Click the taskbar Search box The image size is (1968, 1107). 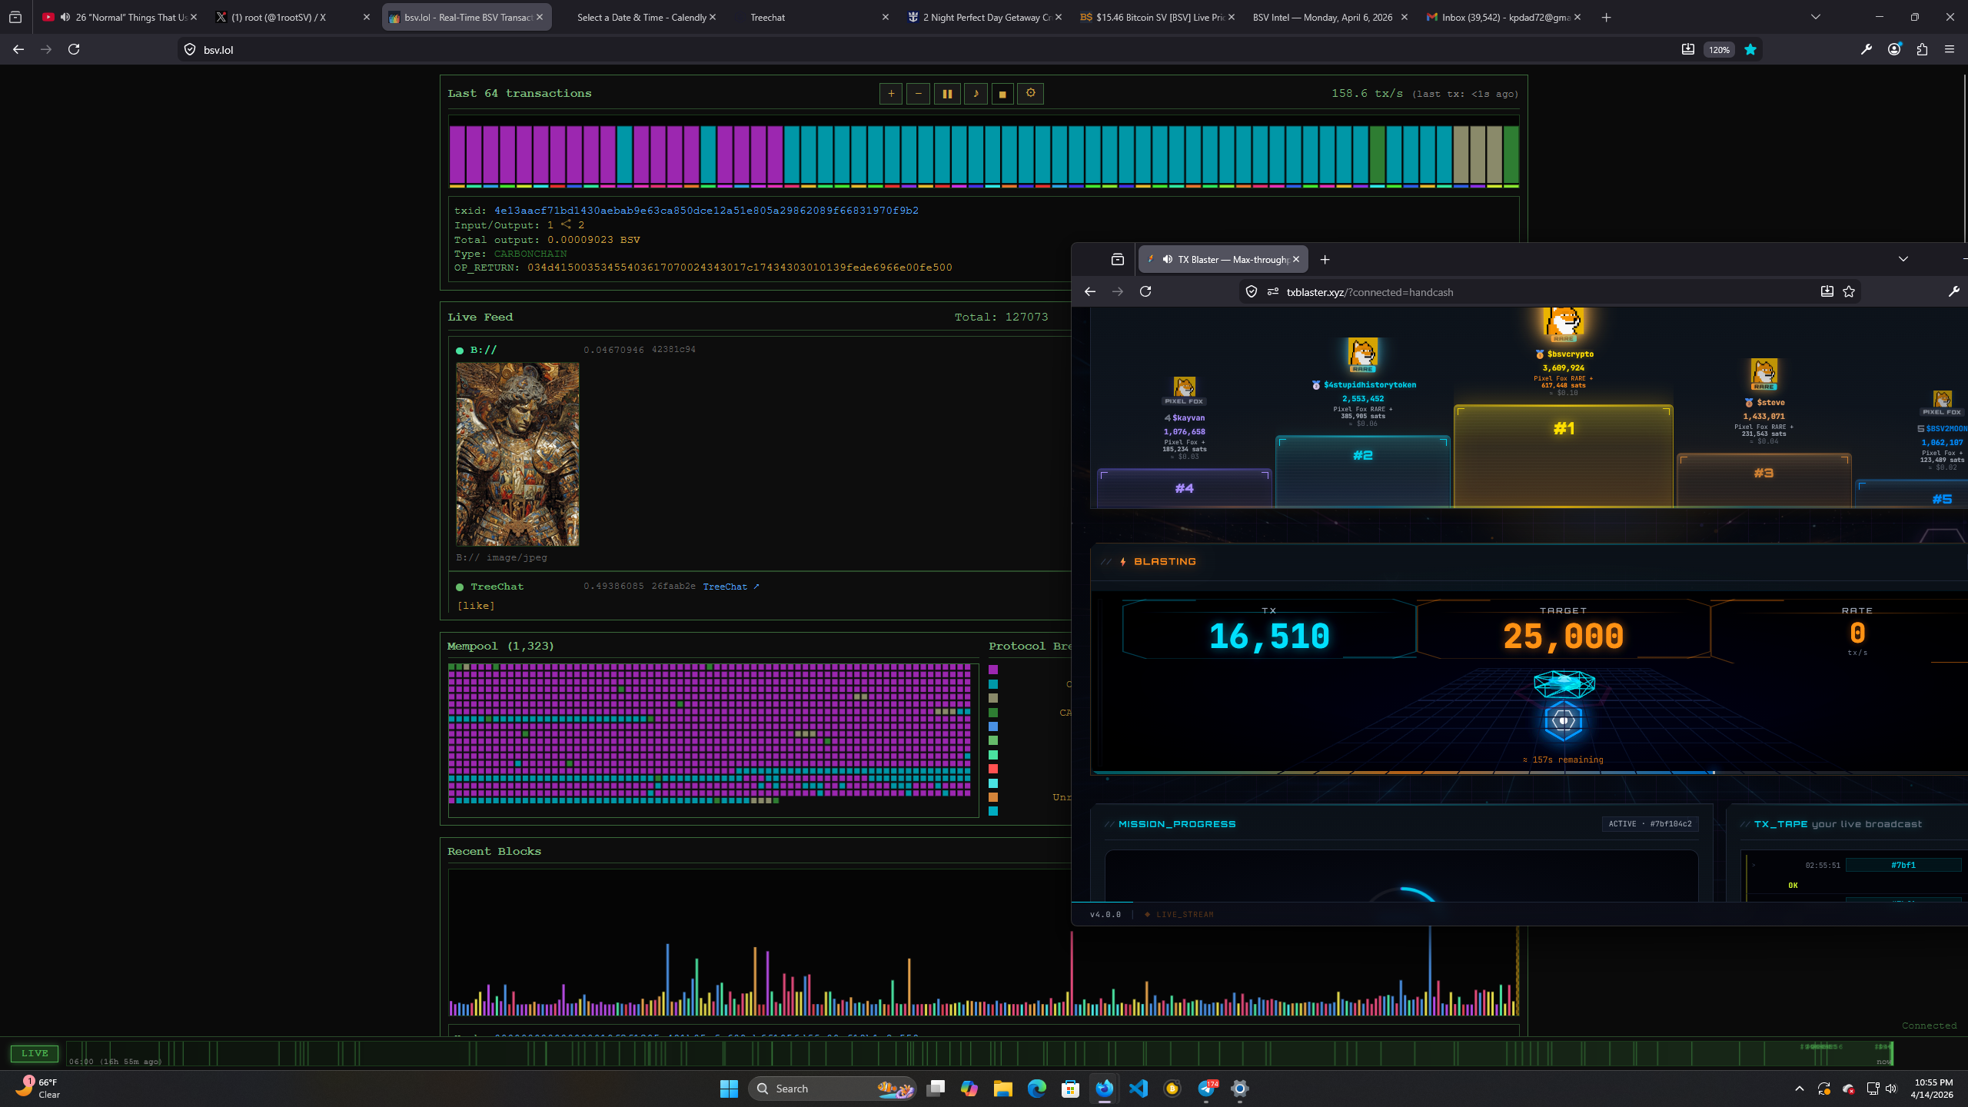point(833,1089)
